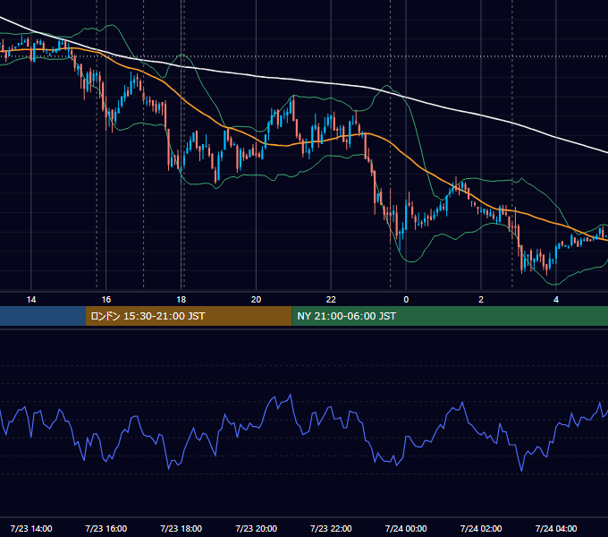Click the 4 hour label on price chart axis
This screenshot has width=608, height=537.
[x=556, y=299]
